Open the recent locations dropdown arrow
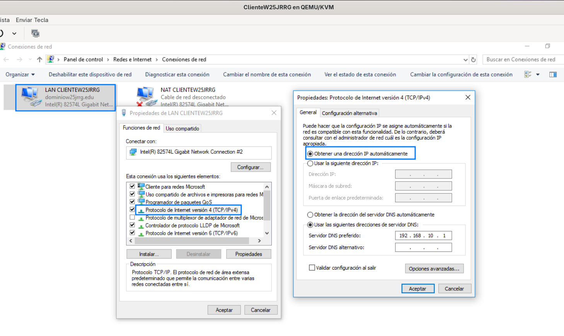The height and width of the screenshot is (336, 564). [30, 59]
